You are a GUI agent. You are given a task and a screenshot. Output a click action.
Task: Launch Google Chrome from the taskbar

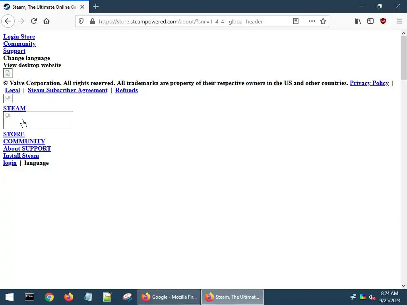tap(49, 297)
